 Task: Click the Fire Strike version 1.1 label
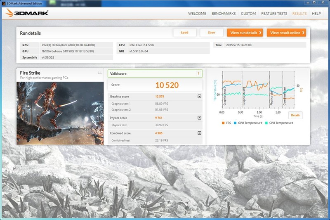[x=100, y=73]
